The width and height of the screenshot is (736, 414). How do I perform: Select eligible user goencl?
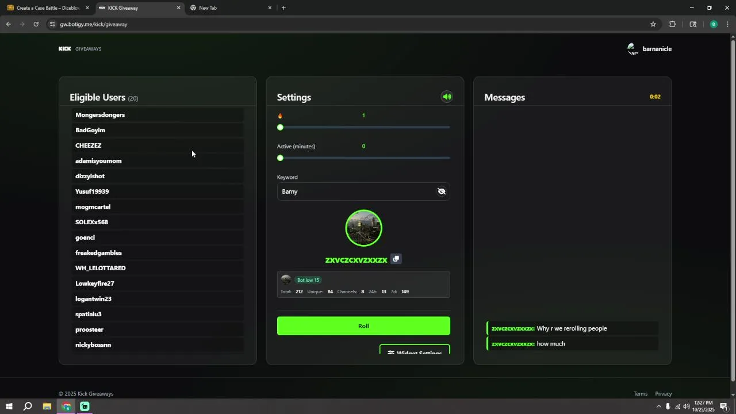tap(158, 237)
